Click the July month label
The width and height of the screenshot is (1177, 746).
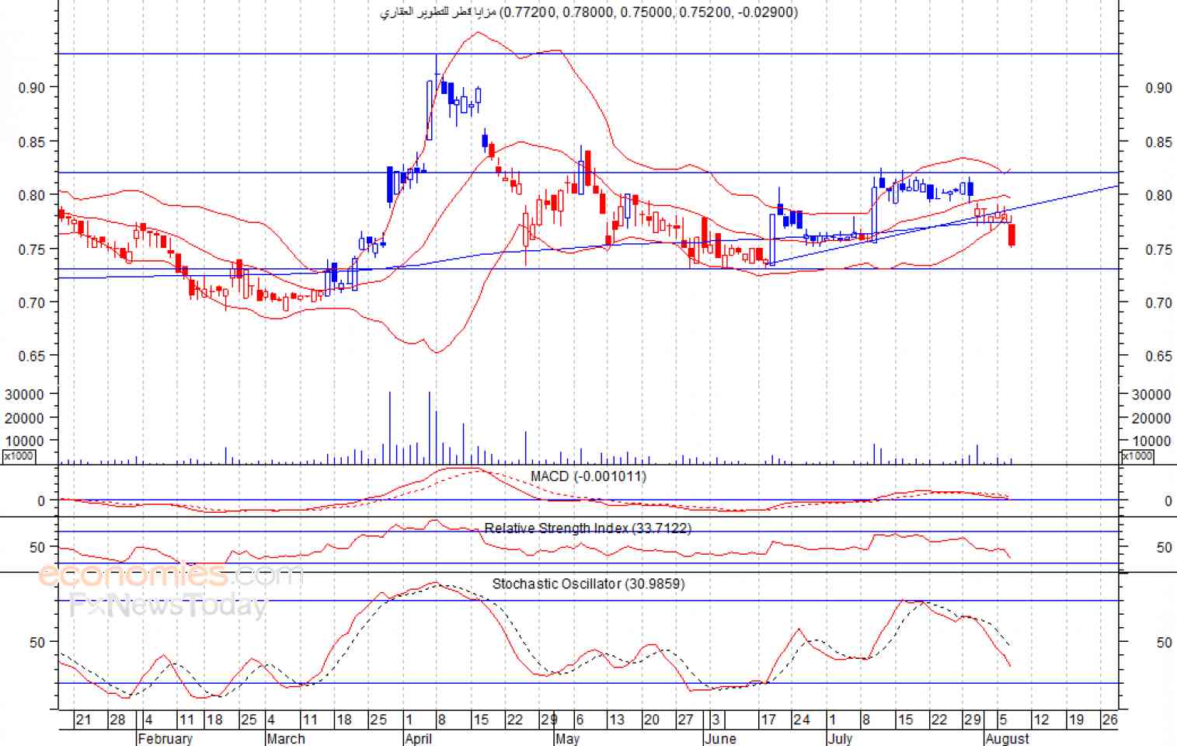[840, 738]
